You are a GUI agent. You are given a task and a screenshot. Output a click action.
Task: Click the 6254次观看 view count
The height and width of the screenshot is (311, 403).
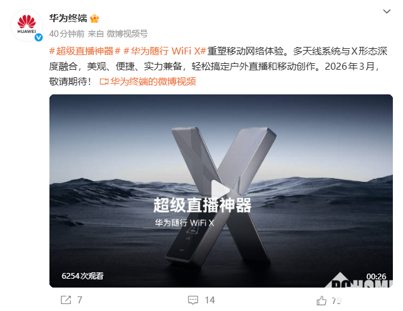click(x=82, y=276)
